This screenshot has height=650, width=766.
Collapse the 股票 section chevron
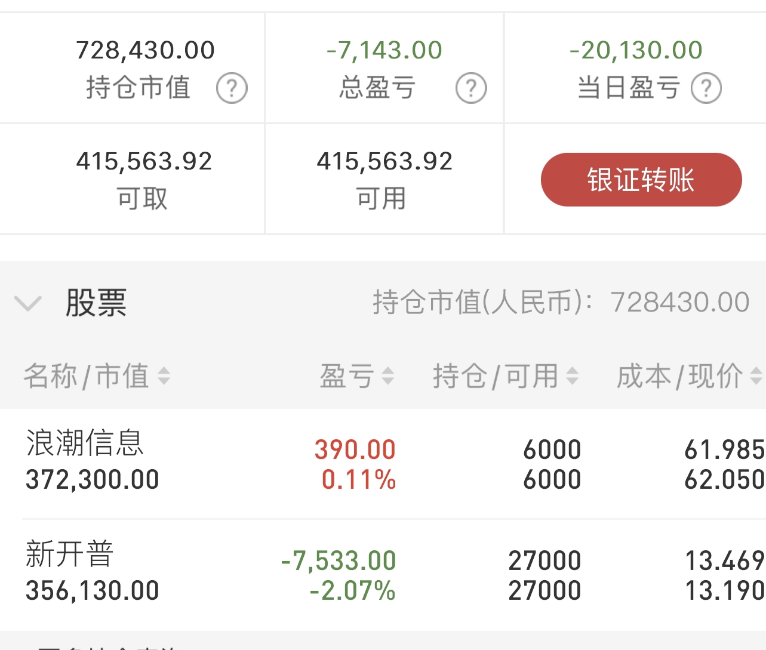tap(28, 303)
